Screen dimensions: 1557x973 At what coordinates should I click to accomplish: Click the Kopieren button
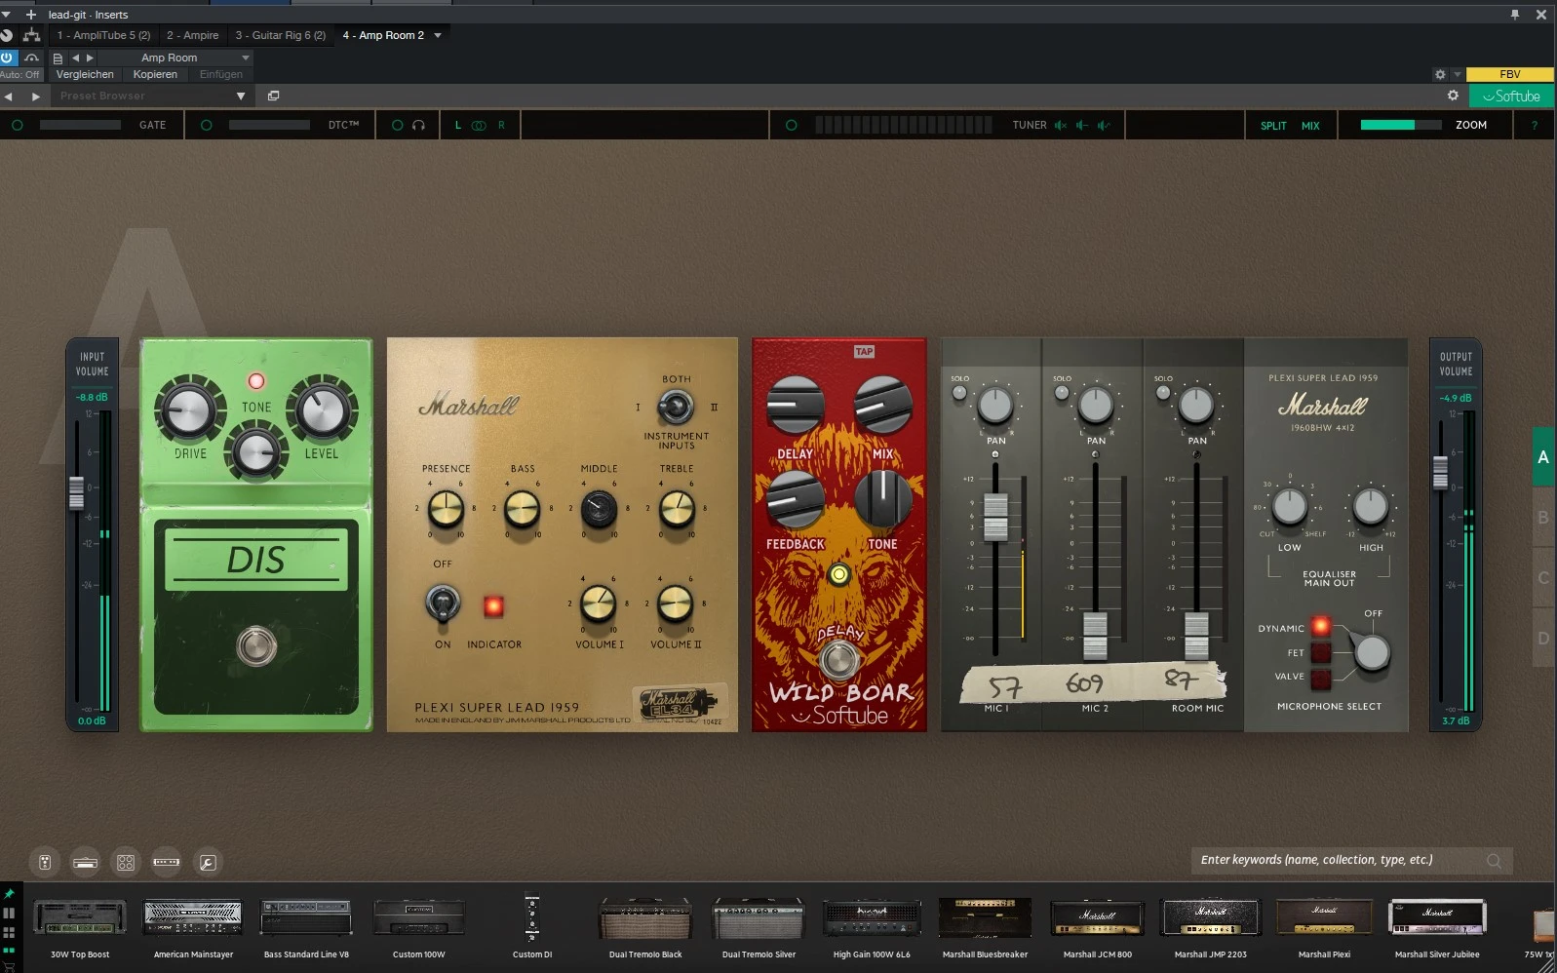point(155,75)
